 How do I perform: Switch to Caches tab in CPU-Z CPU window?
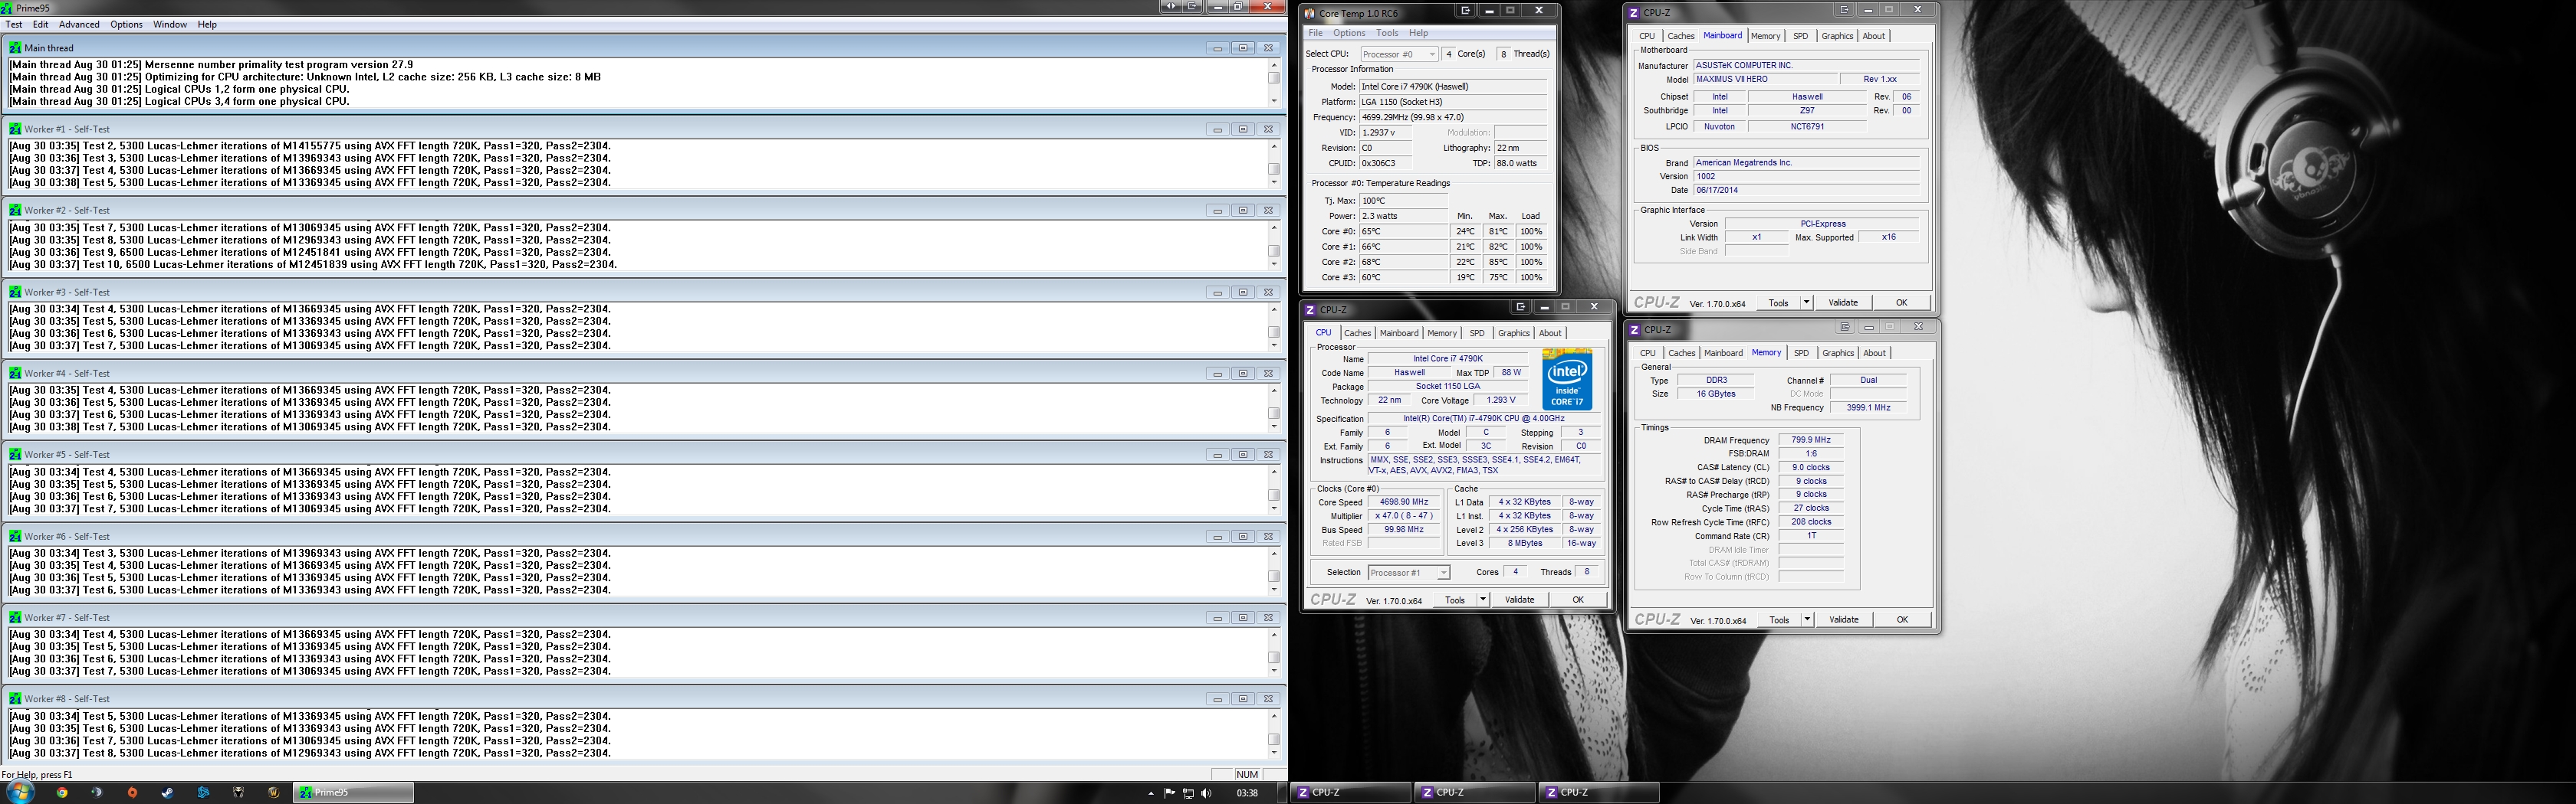click(1357, 332)
